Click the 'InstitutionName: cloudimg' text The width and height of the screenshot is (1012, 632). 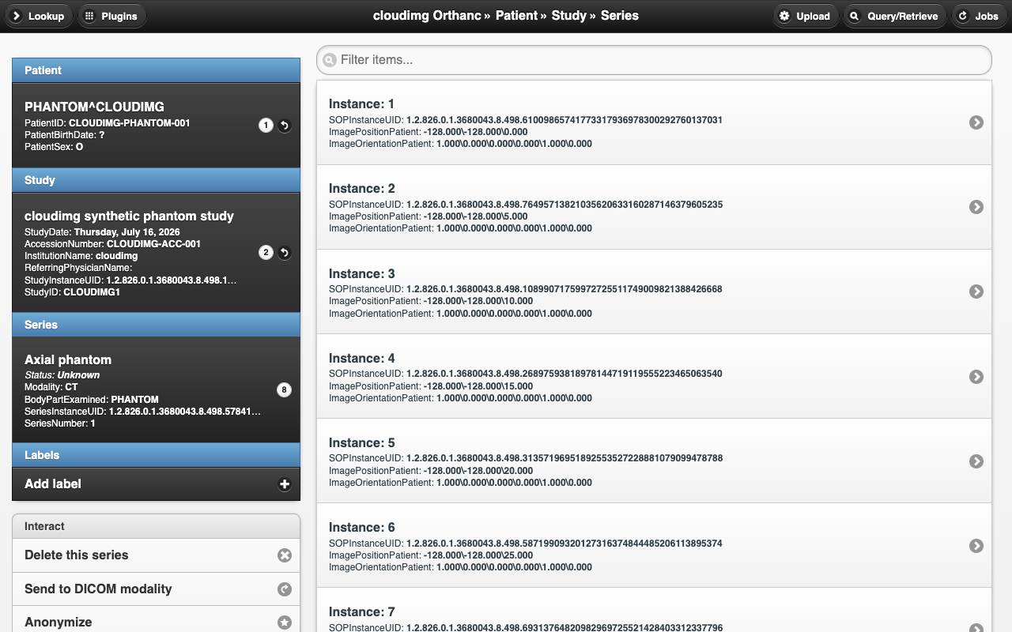pos(81,257)
